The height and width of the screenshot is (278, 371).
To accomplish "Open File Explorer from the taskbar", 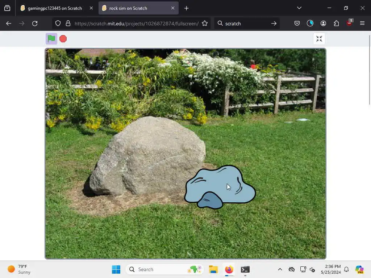I will 213,269.
